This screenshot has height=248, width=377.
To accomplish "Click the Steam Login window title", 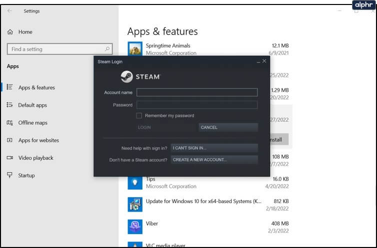I will click(110, 62).
